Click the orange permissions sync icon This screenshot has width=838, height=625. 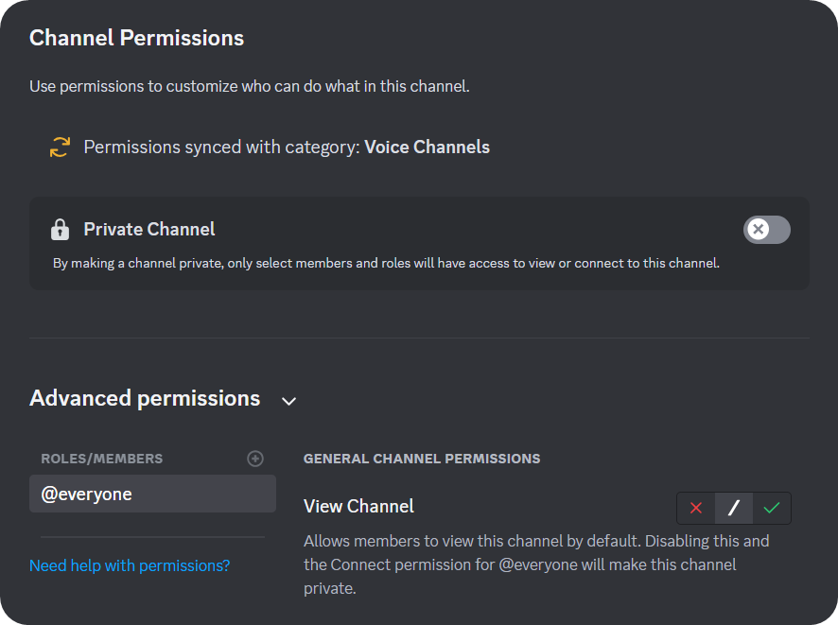[x=60, y=147]
